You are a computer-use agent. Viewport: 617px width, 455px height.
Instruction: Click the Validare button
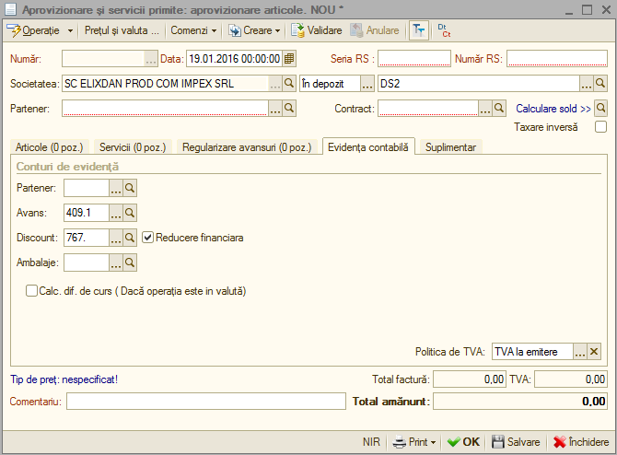tap(317, 30)
